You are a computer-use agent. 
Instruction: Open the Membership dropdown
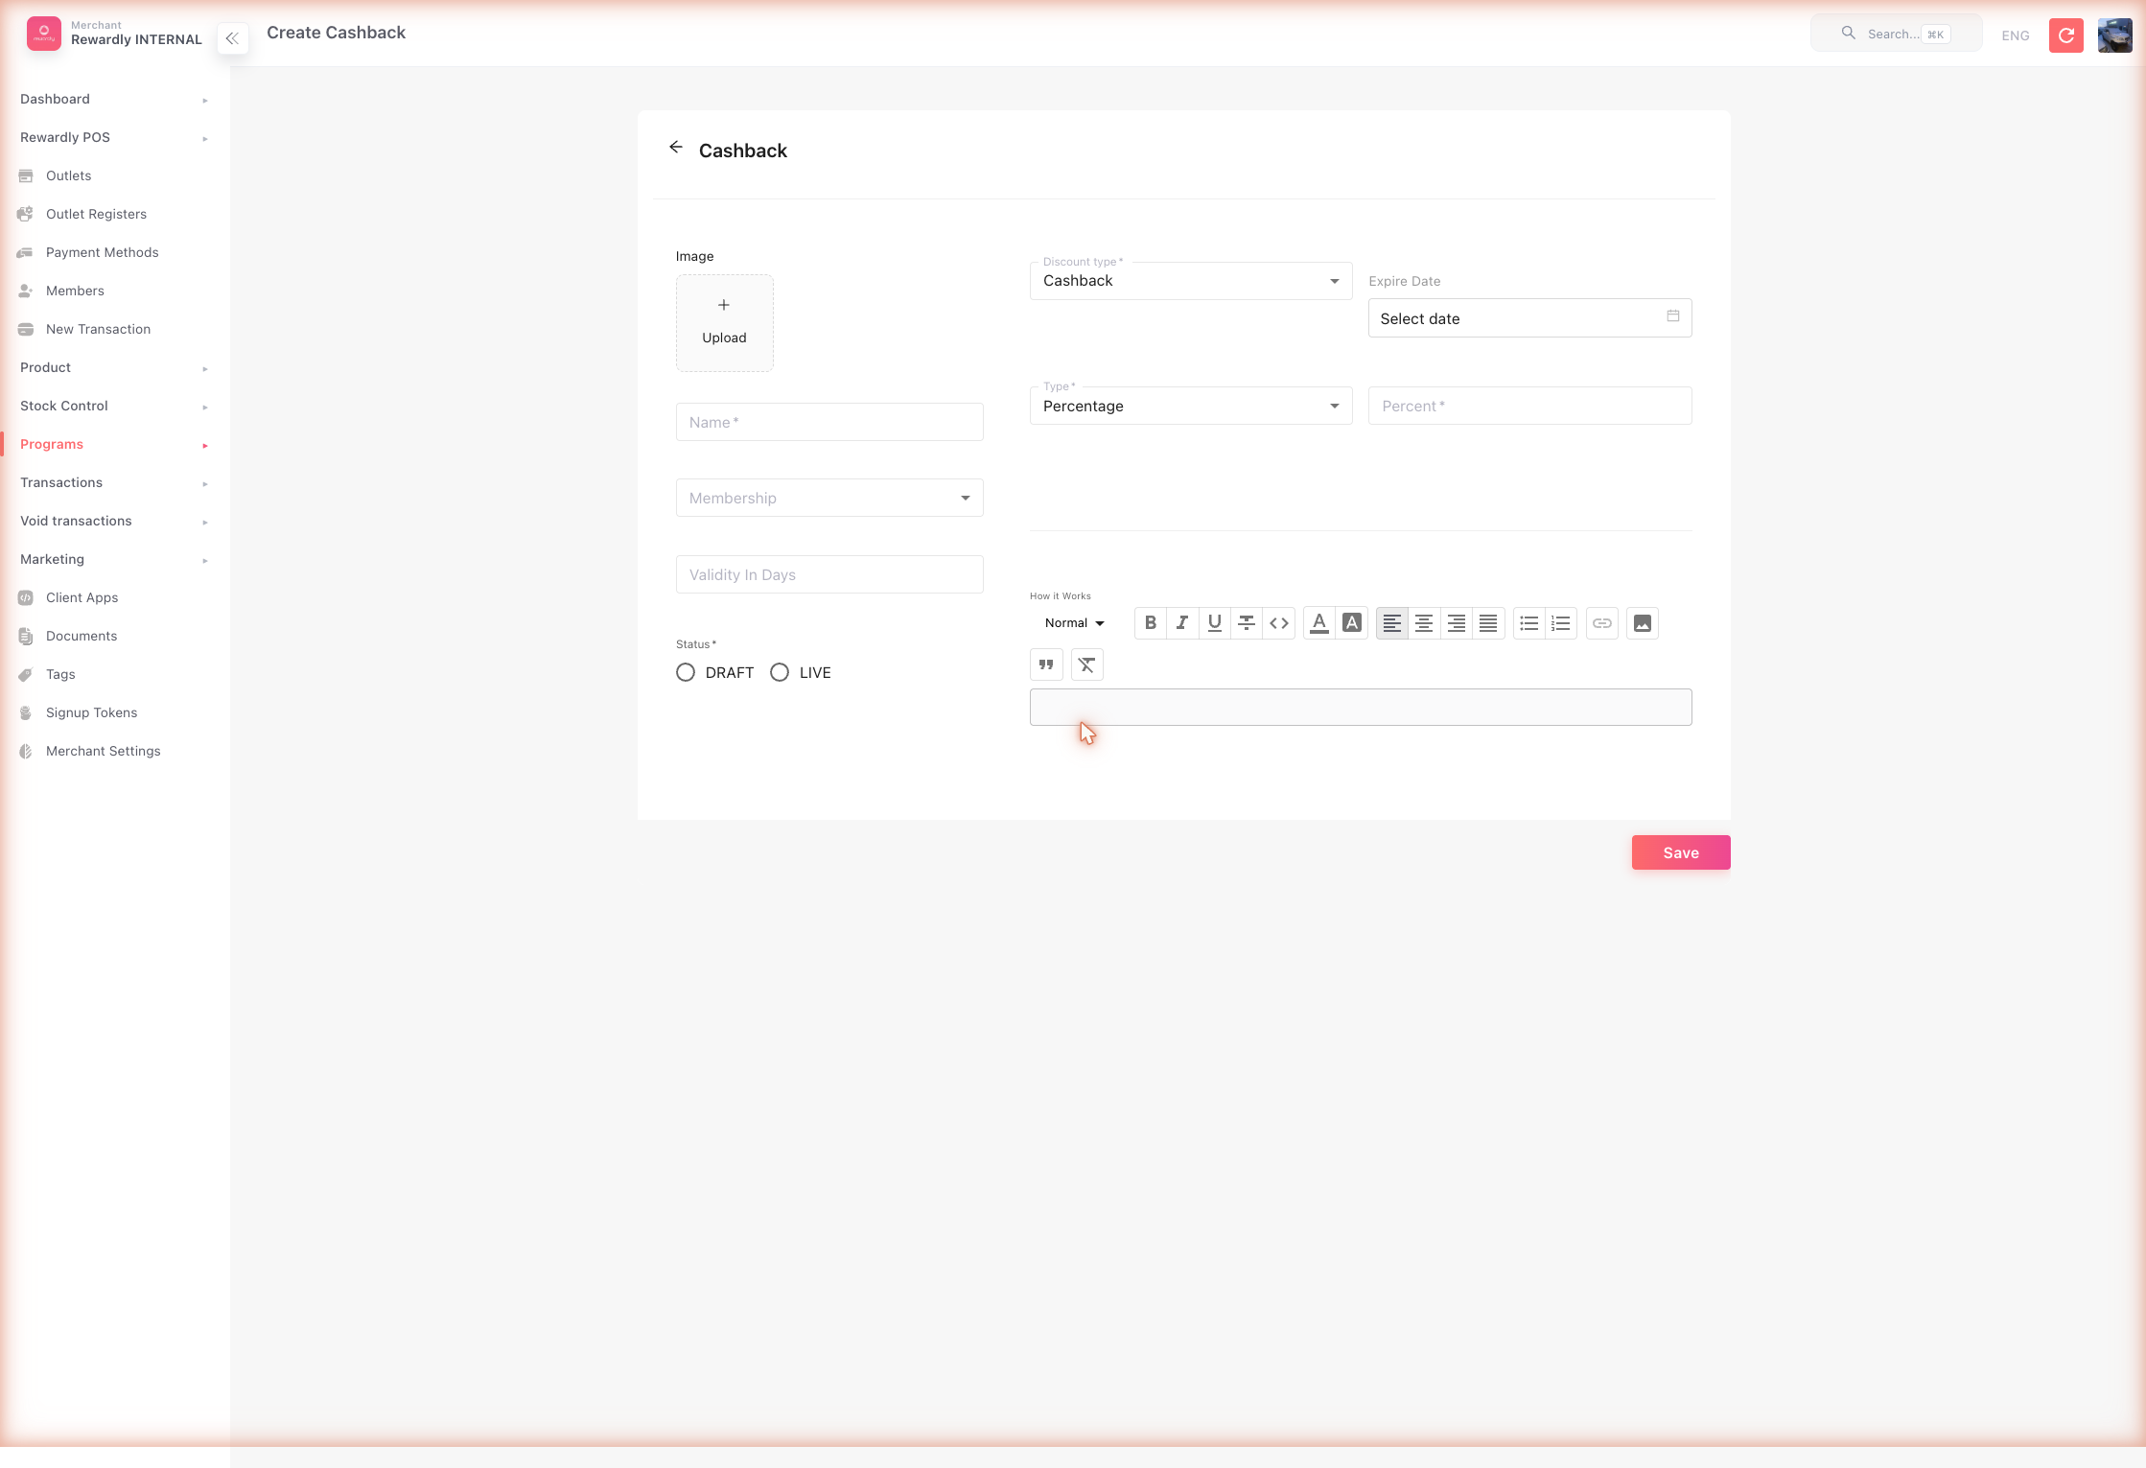click(x=829, y=498)
